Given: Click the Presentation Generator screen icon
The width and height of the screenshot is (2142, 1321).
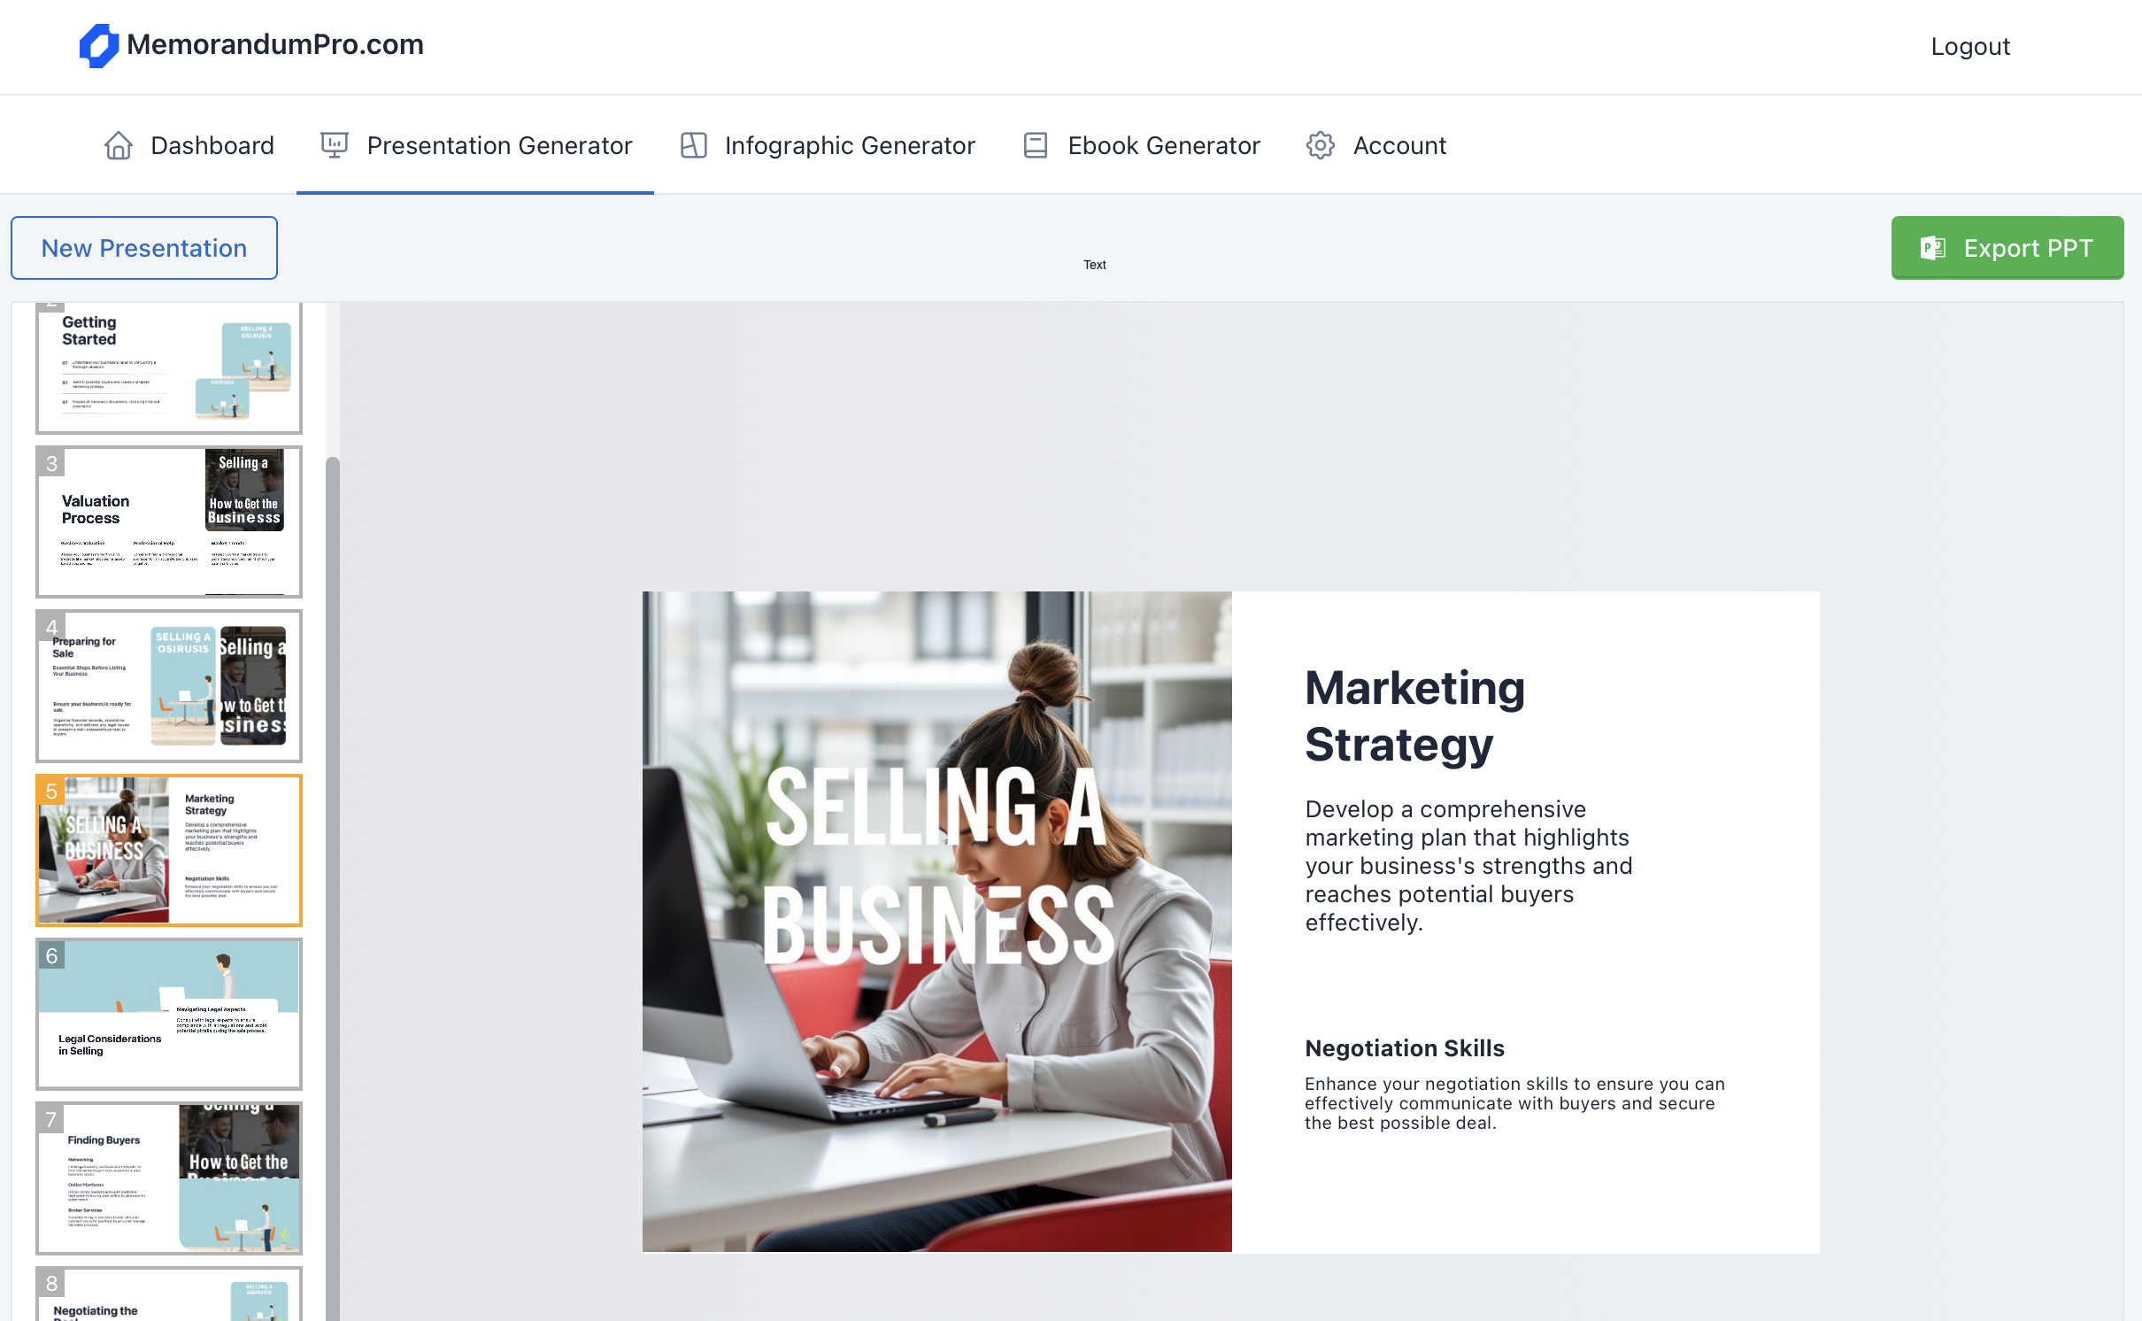Looking at the screenshot, I should [x=335, y=145].
